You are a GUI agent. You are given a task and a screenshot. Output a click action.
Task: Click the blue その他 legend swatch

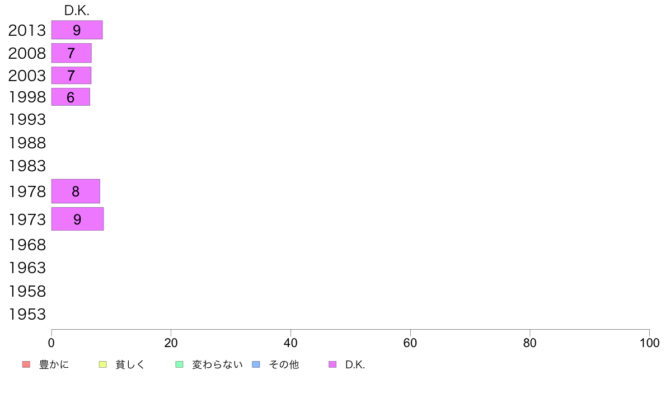click(x=256, y=364)
